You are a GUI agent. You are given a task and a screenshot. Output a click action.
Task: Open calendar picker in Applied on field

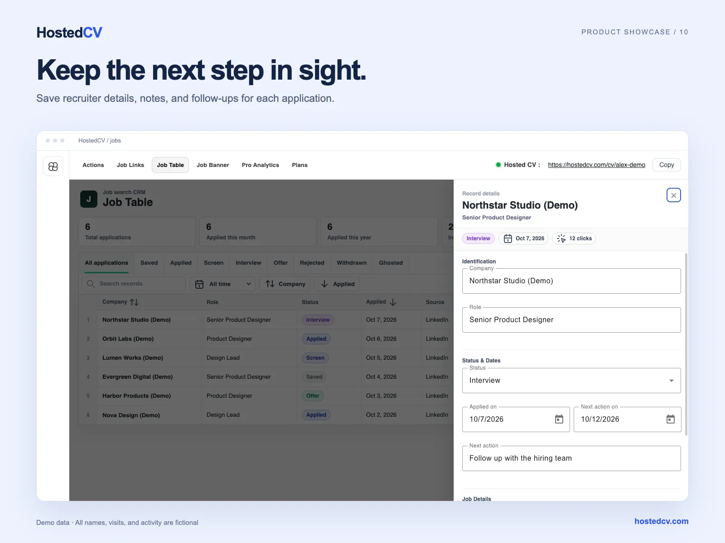559,419
